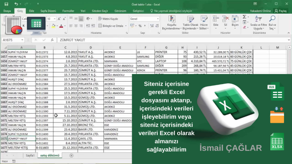Open Koşullu Biçimlendirme menu
The height and width of the screenshot is (164, 292).
(x=171, y=22)
